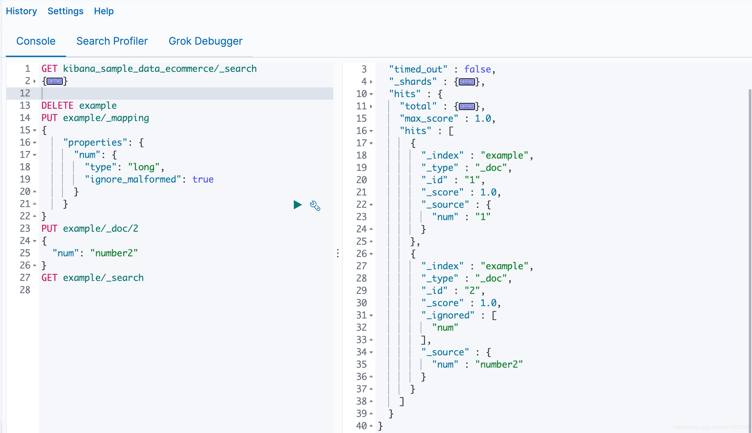Click the "PUT example/_doc/2" request line

pos(90,229)
